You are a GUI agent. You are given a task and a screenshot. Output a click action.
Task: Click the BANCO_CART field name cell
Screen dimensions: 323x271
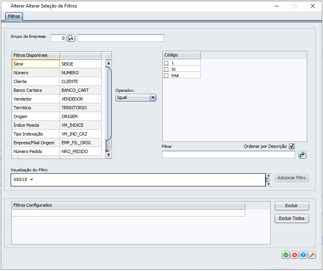point(80,90)
